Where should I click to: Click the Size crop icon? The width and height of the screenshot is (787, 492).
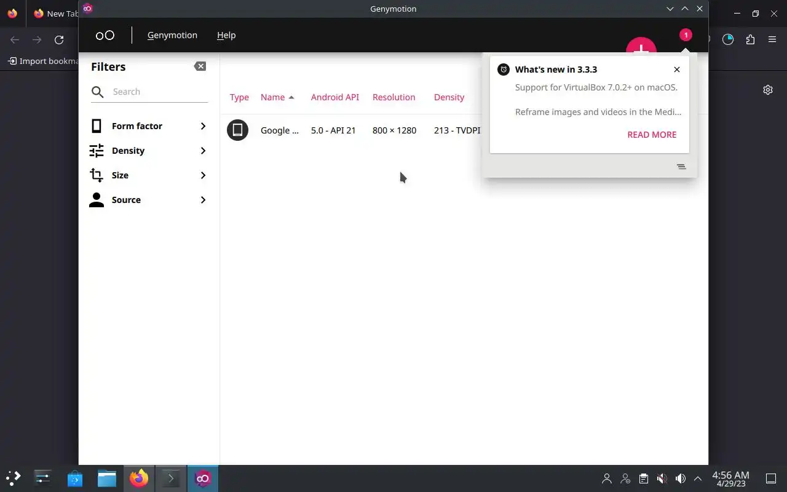97,175
